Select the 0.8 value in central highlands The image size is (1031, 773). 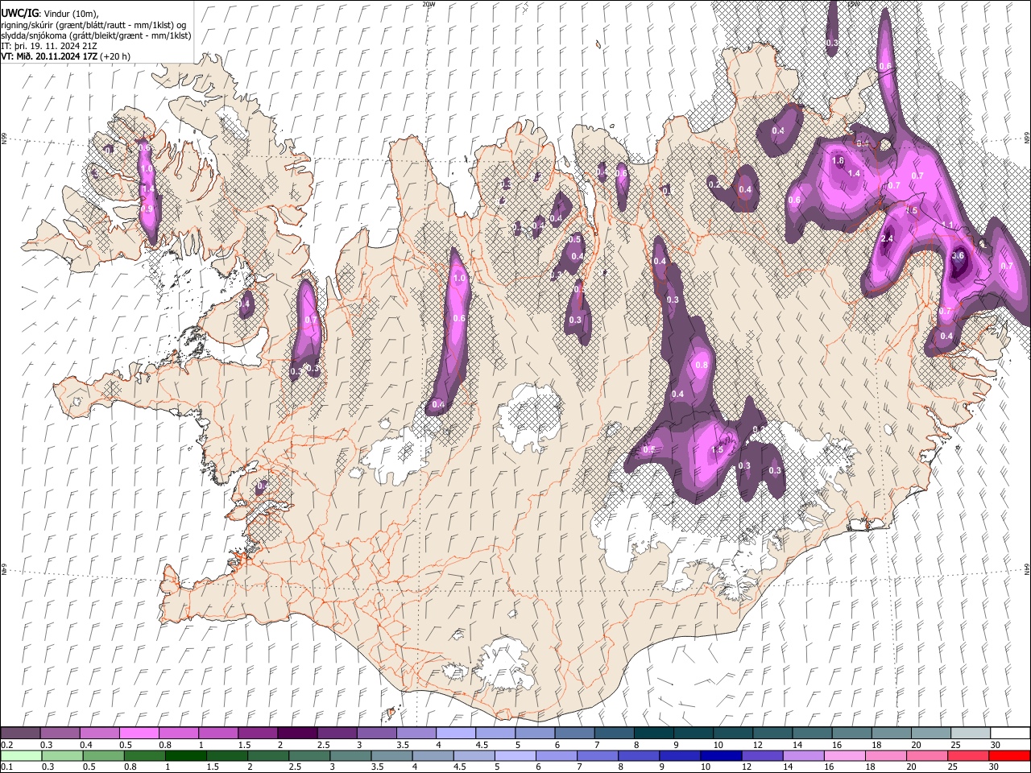point(701,366)
